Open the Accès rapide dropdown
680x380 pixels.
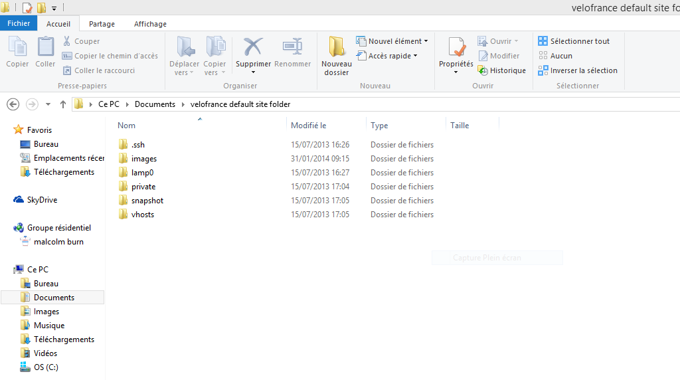click(387, 56)
